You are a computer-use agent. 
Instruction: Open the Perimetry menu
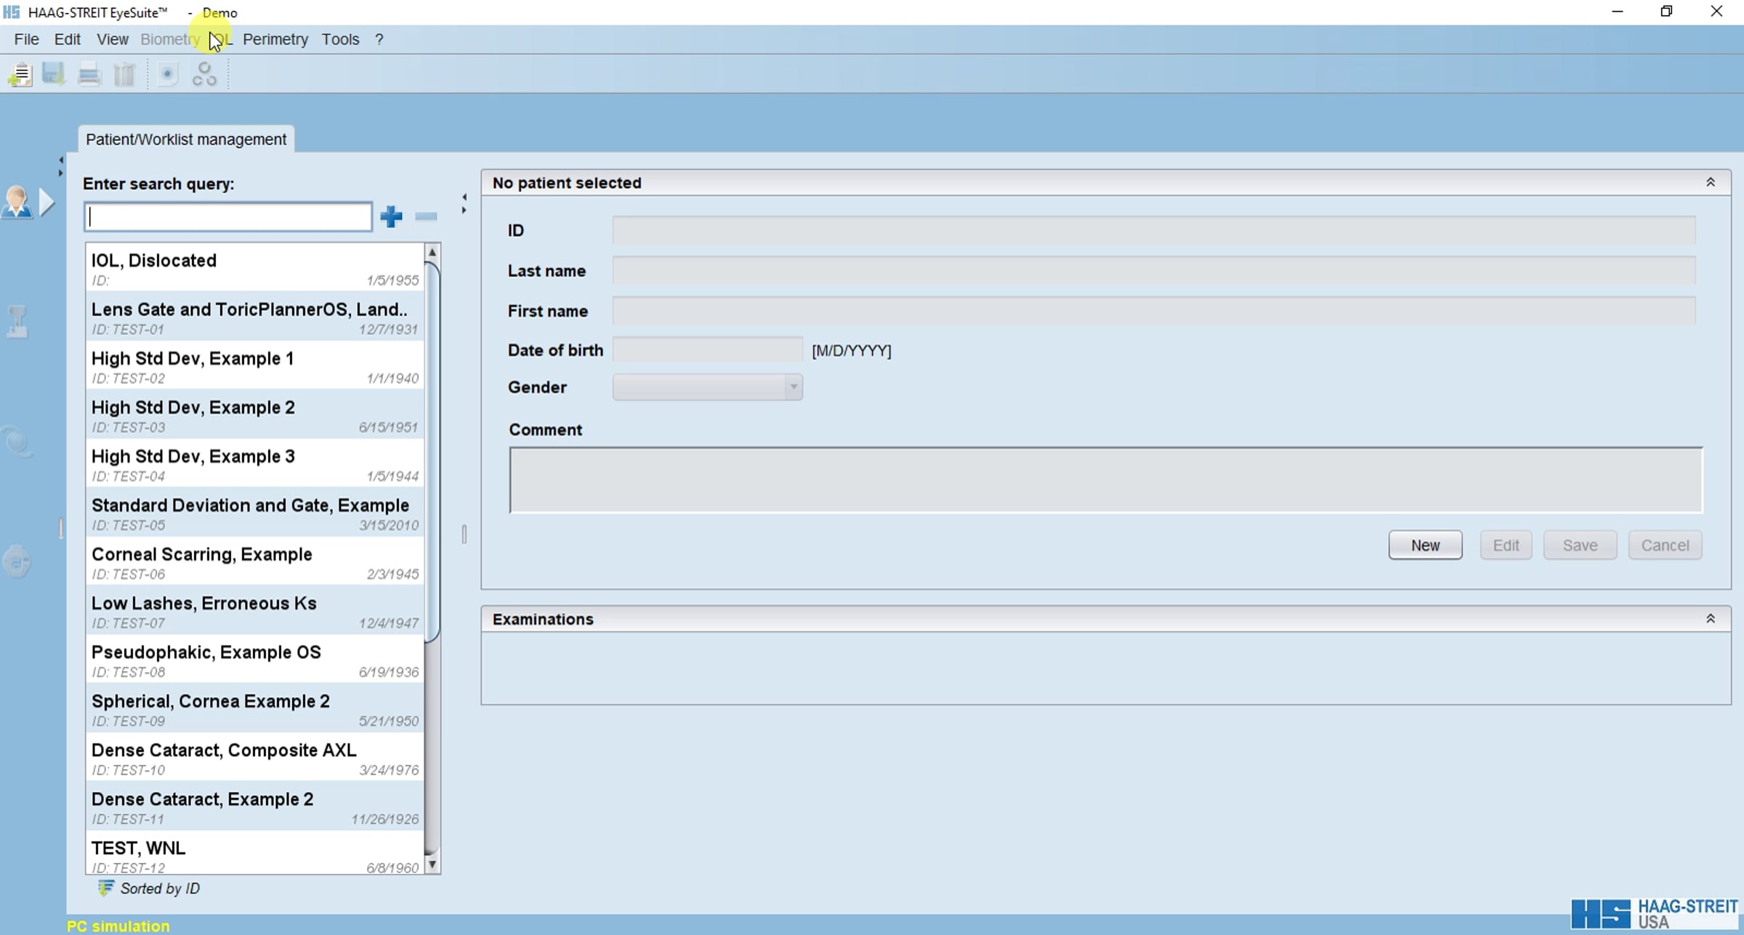coord(275,39)
